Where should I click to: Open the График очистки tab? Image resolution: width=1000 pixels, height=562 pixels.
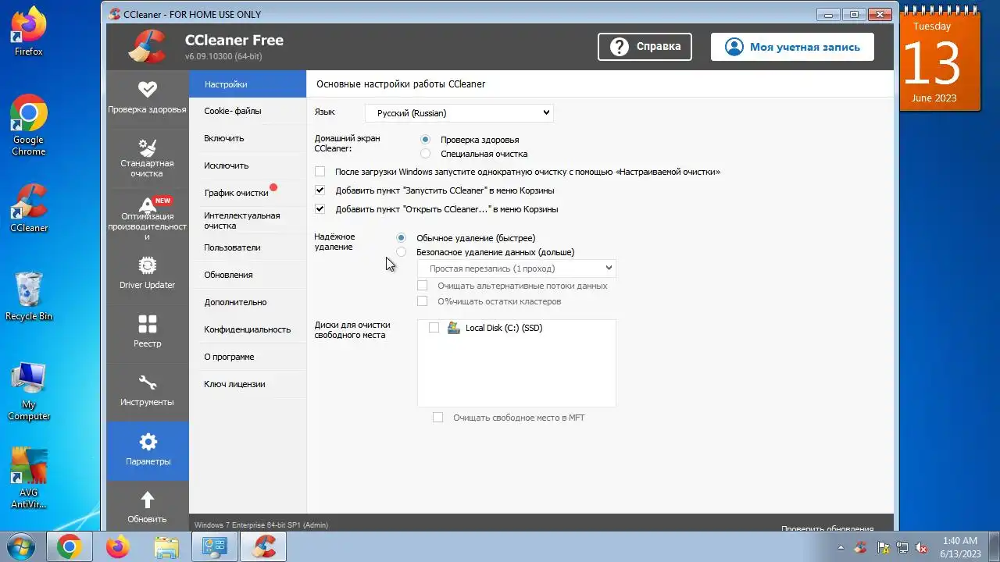pos(248,193)
